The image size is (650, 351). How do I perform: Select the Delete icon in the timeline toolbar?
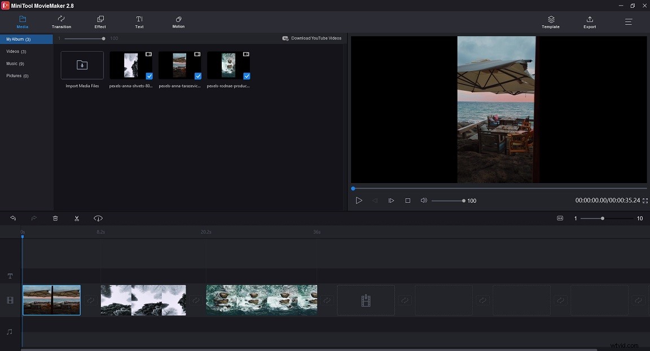[x=55, y=218]
